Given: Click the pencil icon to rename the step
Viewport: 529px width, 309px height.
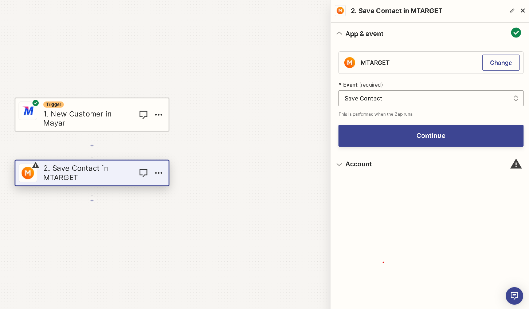Looking at the screenshot, I should pyautogui.click(x=512, y=11).
